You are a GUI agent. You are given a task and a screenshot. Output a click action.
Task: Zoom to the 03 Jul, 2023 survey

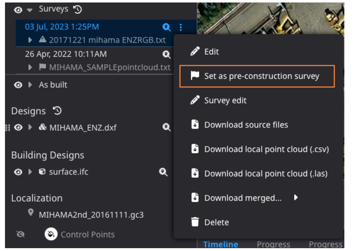pyautogui.click(x=166, y=27)
